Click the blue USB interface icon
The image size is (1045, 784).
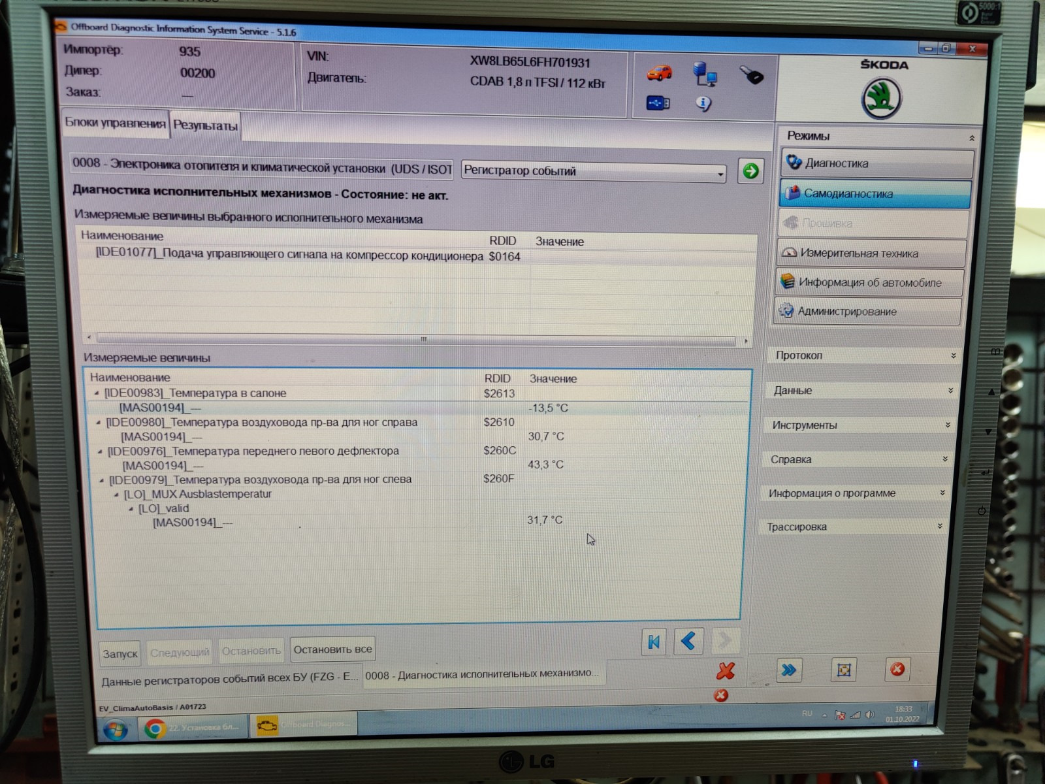[x=658, y=103]
